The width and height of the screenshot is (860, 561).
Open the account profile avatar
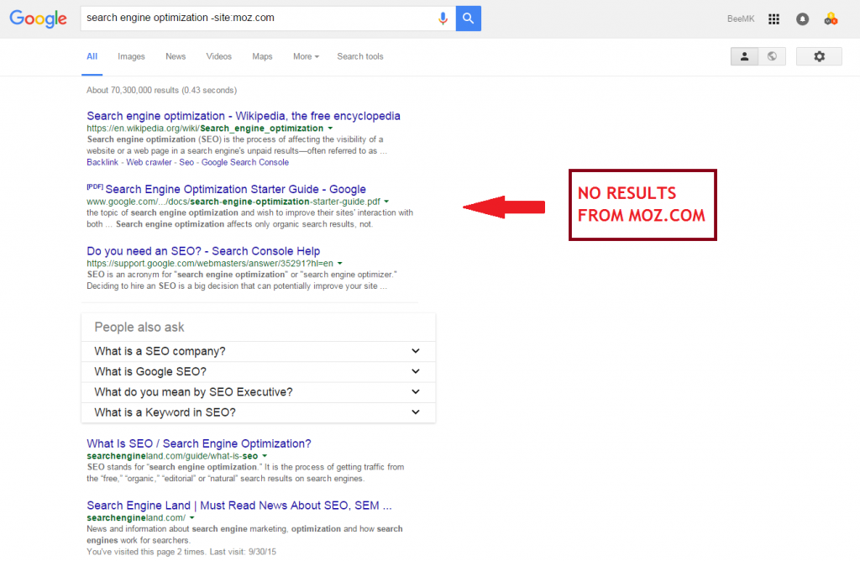click(831, 19)
